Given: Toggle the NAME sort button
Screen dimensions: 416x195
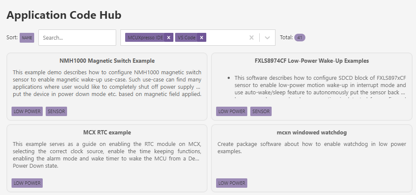Looking at the screenshot, I should (x=27, y=38).
